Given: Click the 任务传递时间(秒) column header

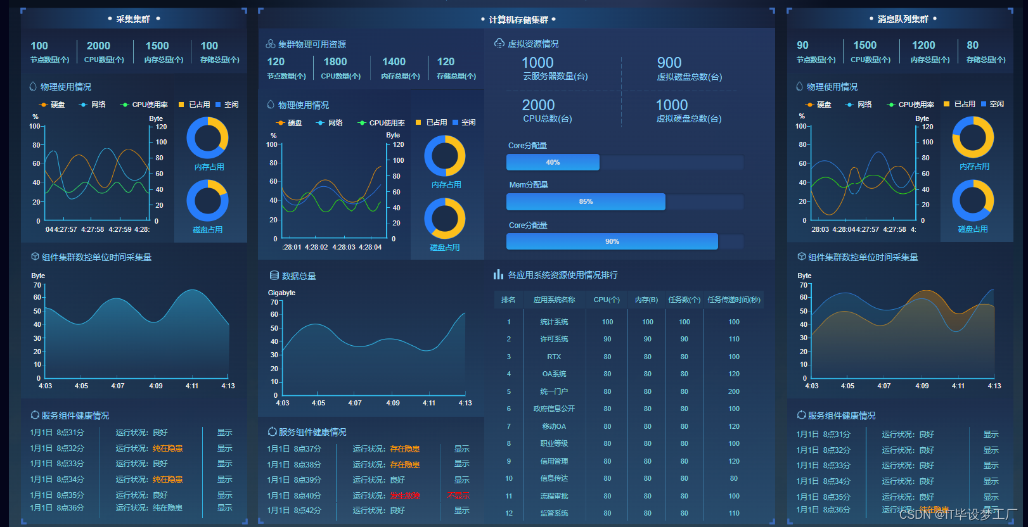Looking at the screenshot, I should click(734, 300).
